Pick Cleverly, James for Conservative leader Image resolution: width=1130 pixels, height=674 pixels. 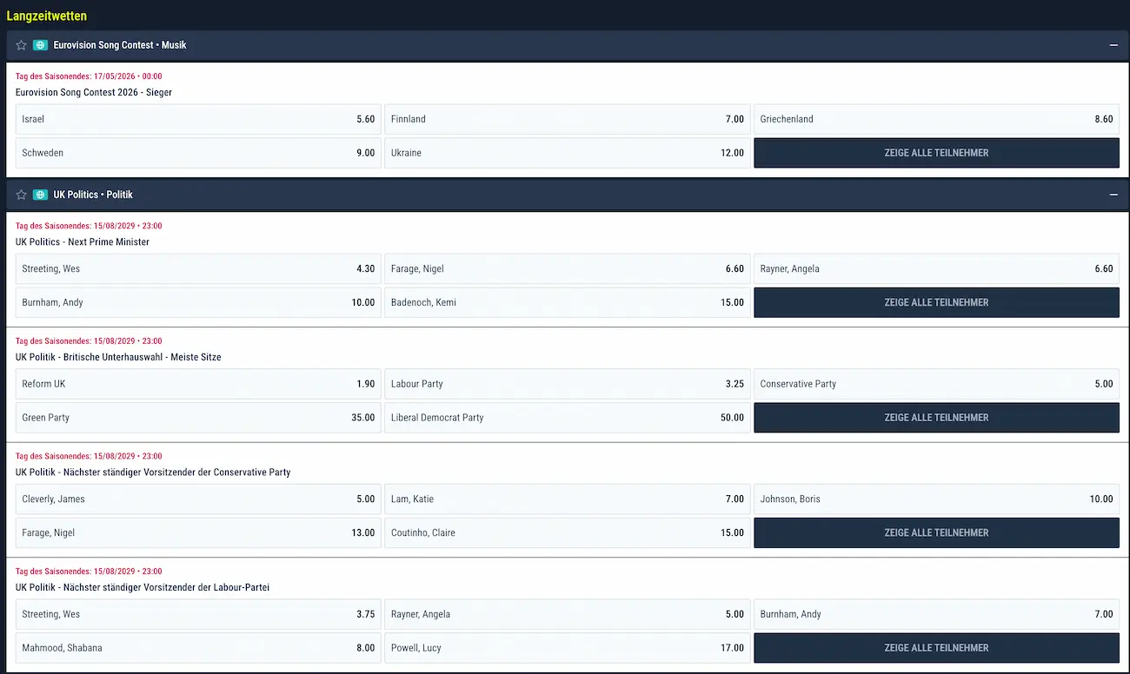(198, 499)
